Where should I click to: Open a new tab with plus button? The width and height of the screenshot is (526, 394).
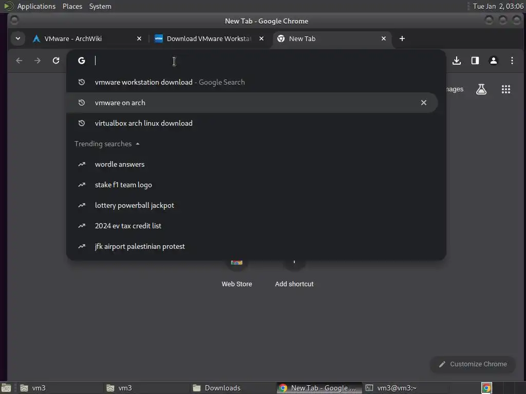pos(402,38)
